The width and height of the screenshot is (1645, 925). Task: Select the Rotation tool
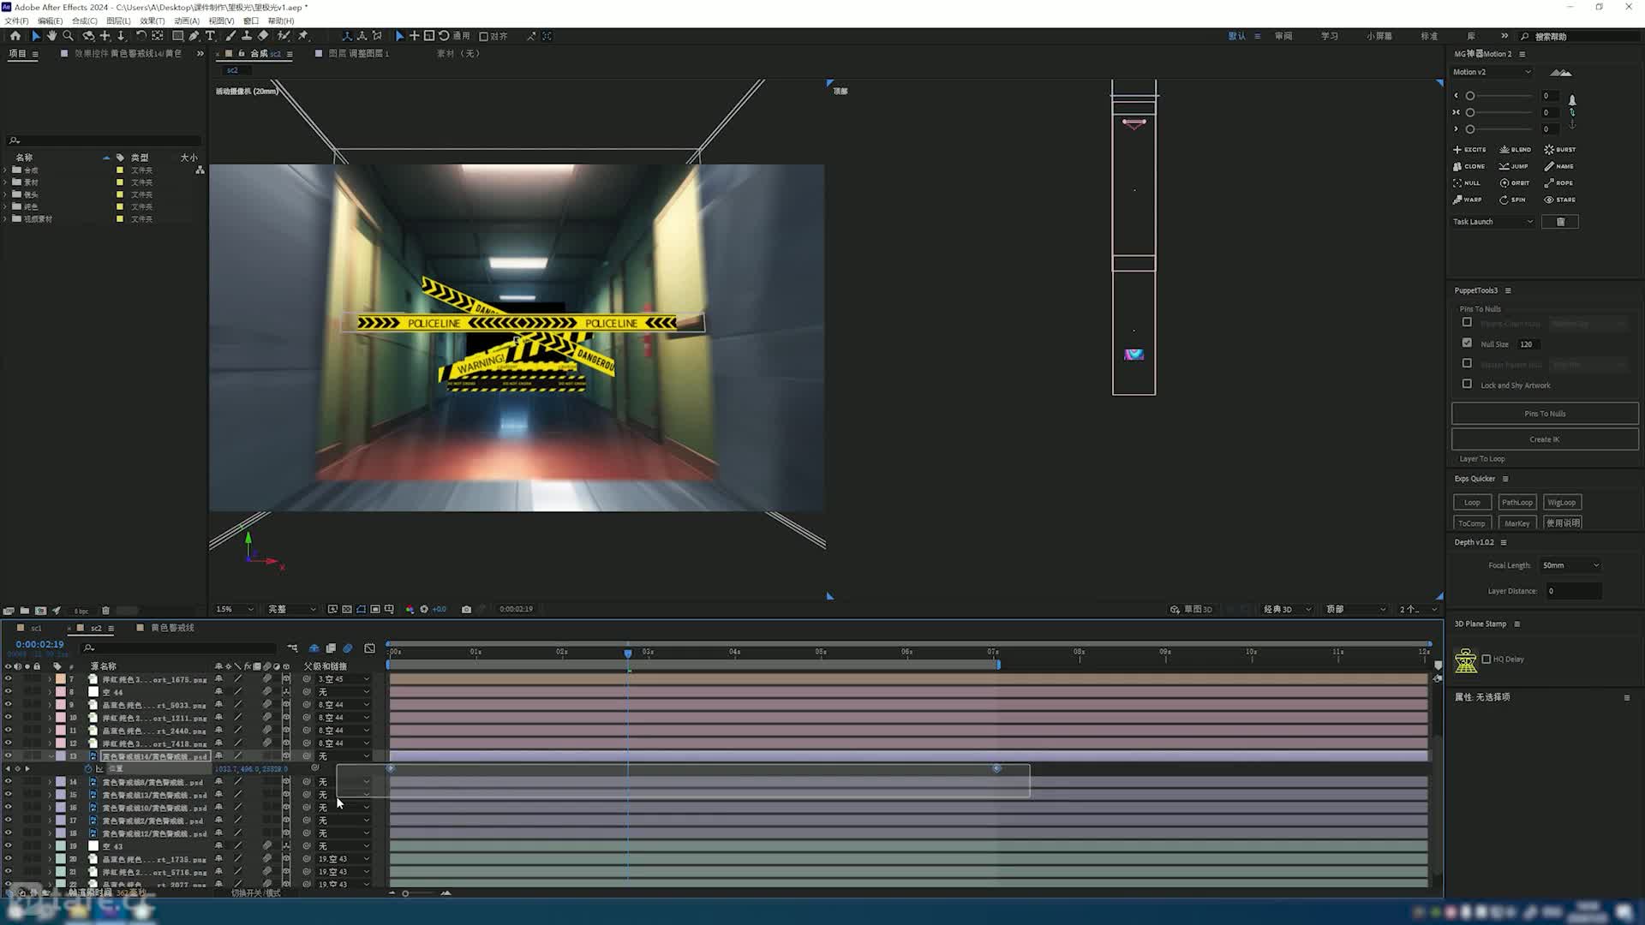tap(141, 36)
